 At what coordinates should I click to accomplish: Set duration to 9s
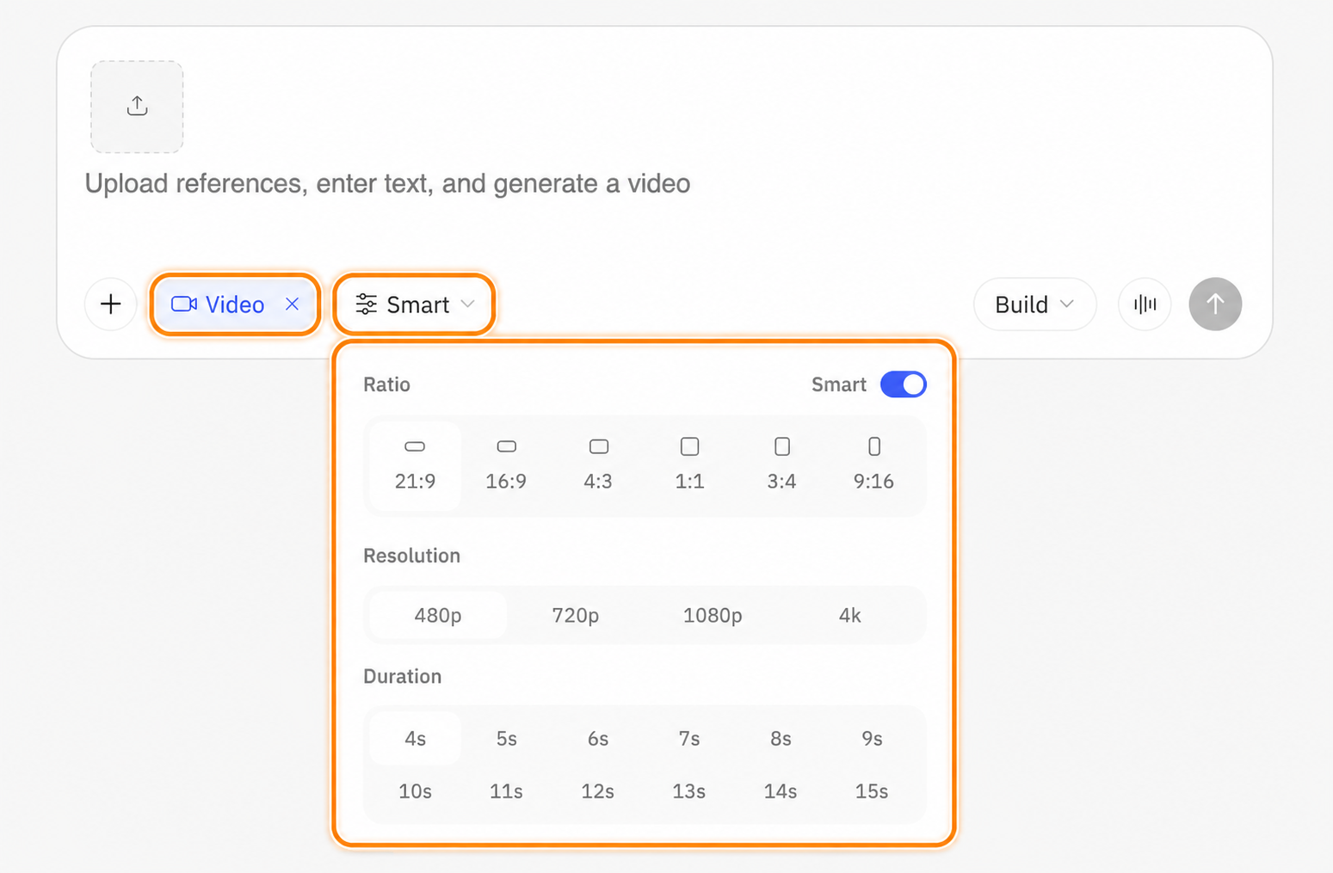[872, 739]
